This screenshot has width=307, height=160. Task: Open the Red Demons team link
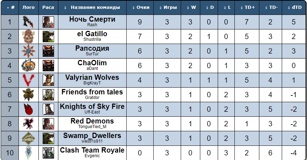92,121
